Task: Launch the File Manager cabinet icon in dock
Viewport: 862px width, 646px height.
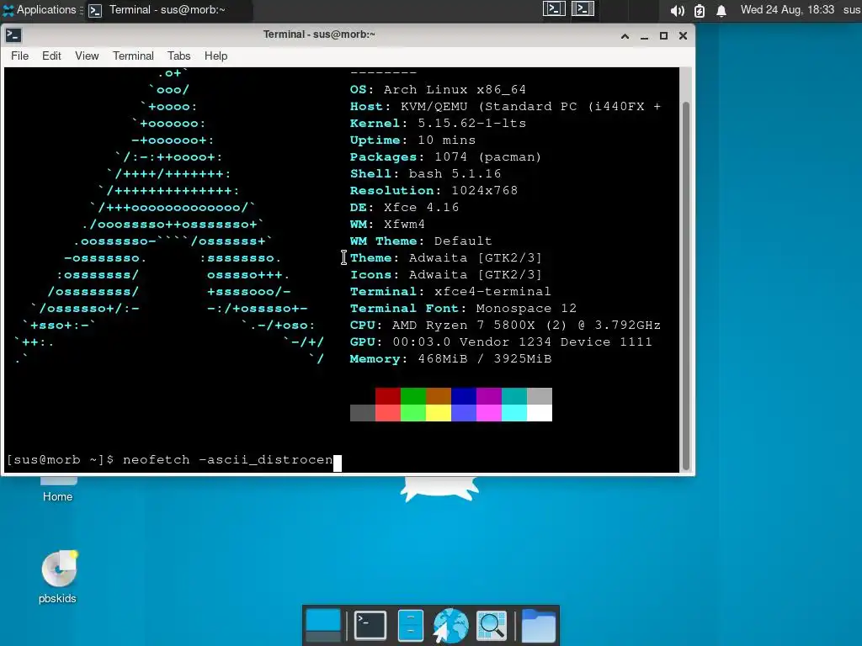Action: click(x=411, y=625)
